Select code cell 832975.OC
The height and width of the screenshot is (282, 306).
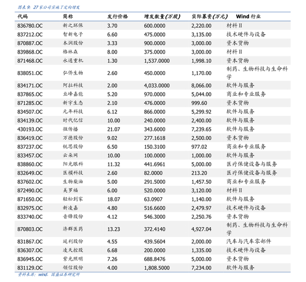(x=30, y=208)
